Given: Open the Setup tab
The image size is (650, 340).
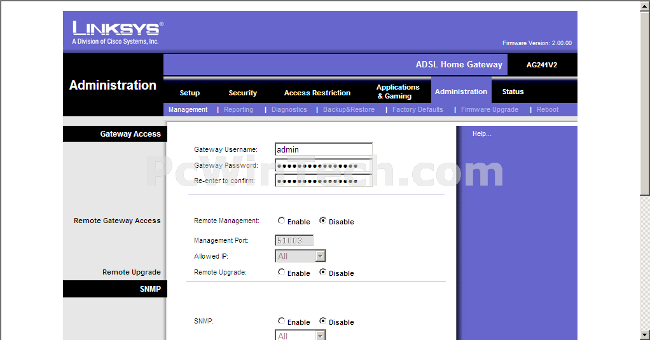Looking at the screenshot, I should pyautogui.click(x=190, y=93).
